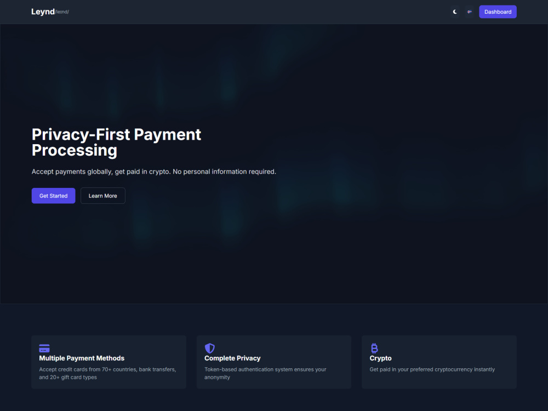The image size is (548, 411).
Task: Click the Leynd logo
Action: click(43, 12)
